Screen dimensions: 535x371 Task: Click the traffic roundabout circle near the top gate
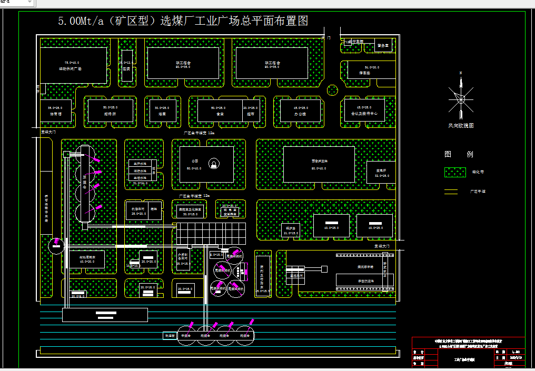click(x=333, y=89)
